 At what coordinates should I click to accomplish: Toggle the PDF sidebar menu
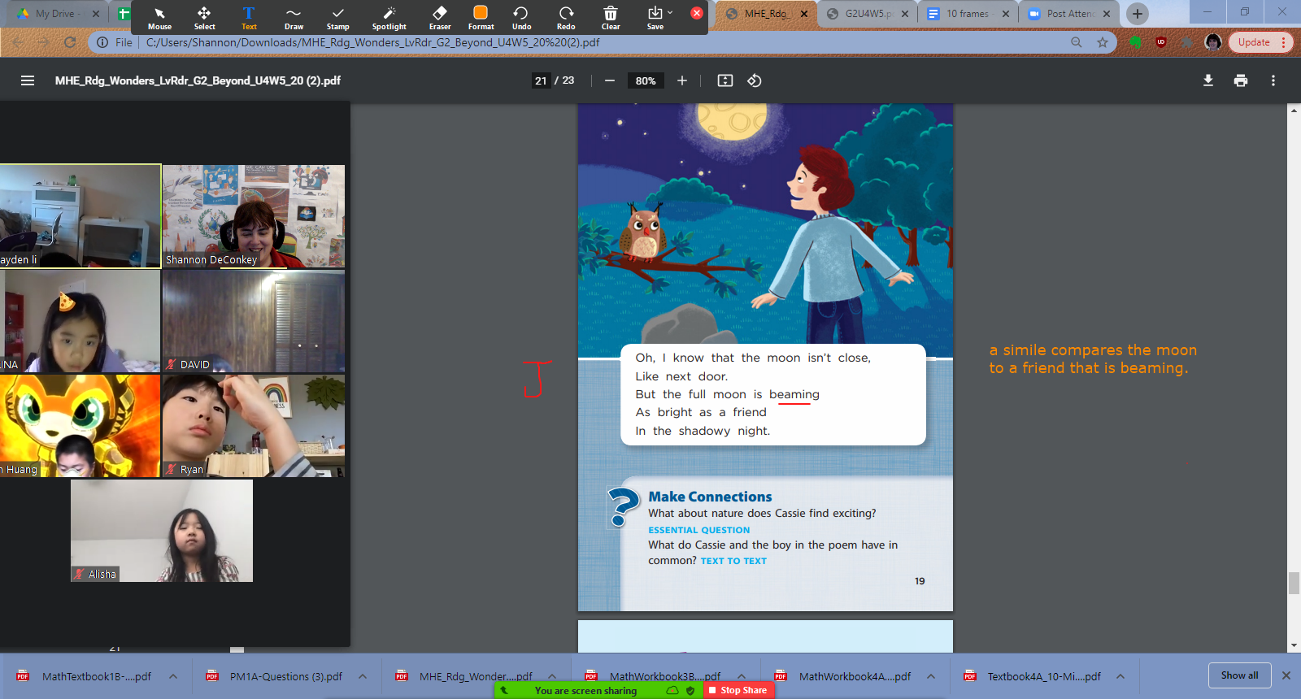(x=28, y=80)
